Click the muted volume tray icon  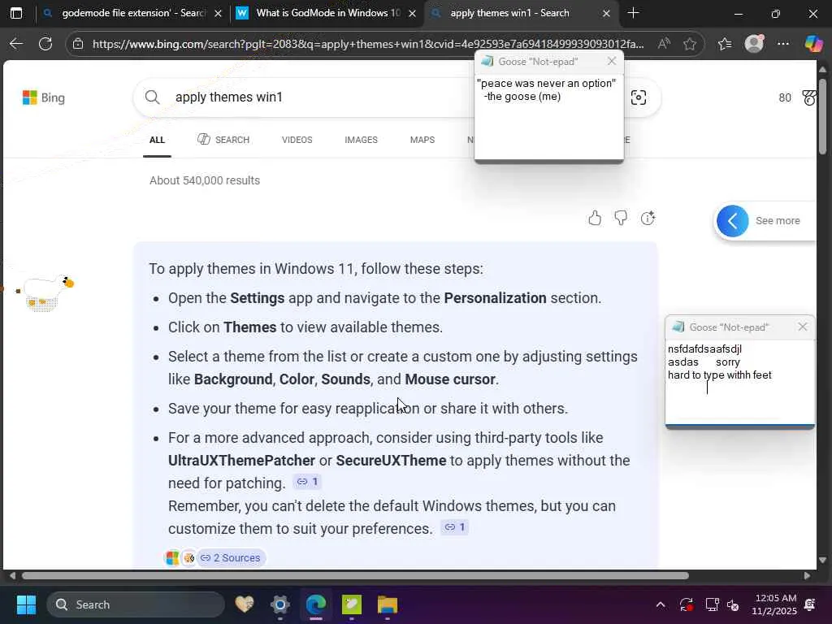(734, 604)
